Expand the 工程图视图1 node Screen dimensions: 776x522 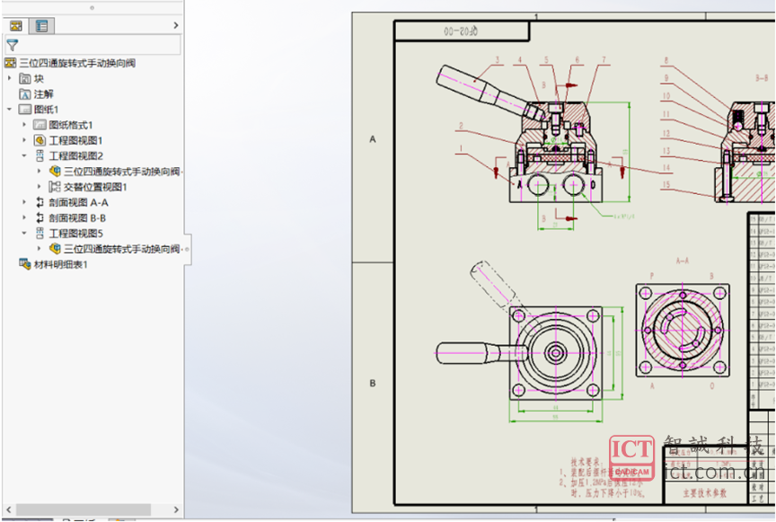[x=24, y=140]
